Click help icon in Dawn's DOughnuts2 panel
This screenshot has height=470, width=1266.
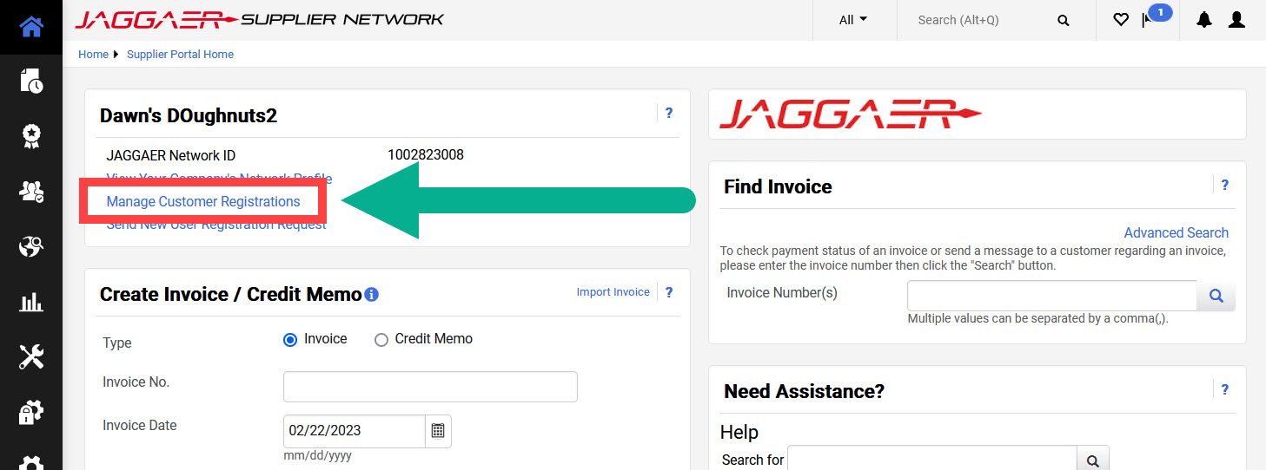point(669,113)
